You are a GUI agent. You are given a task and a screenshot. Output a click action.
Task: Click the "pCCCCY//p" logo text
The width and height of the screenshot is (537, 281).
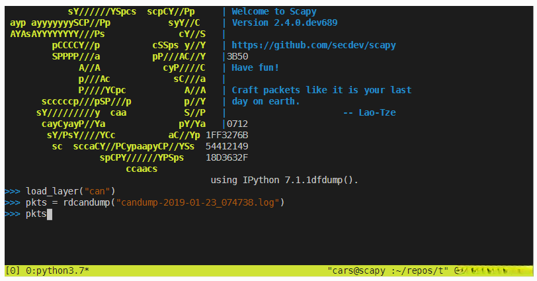(x=75, y=45)
